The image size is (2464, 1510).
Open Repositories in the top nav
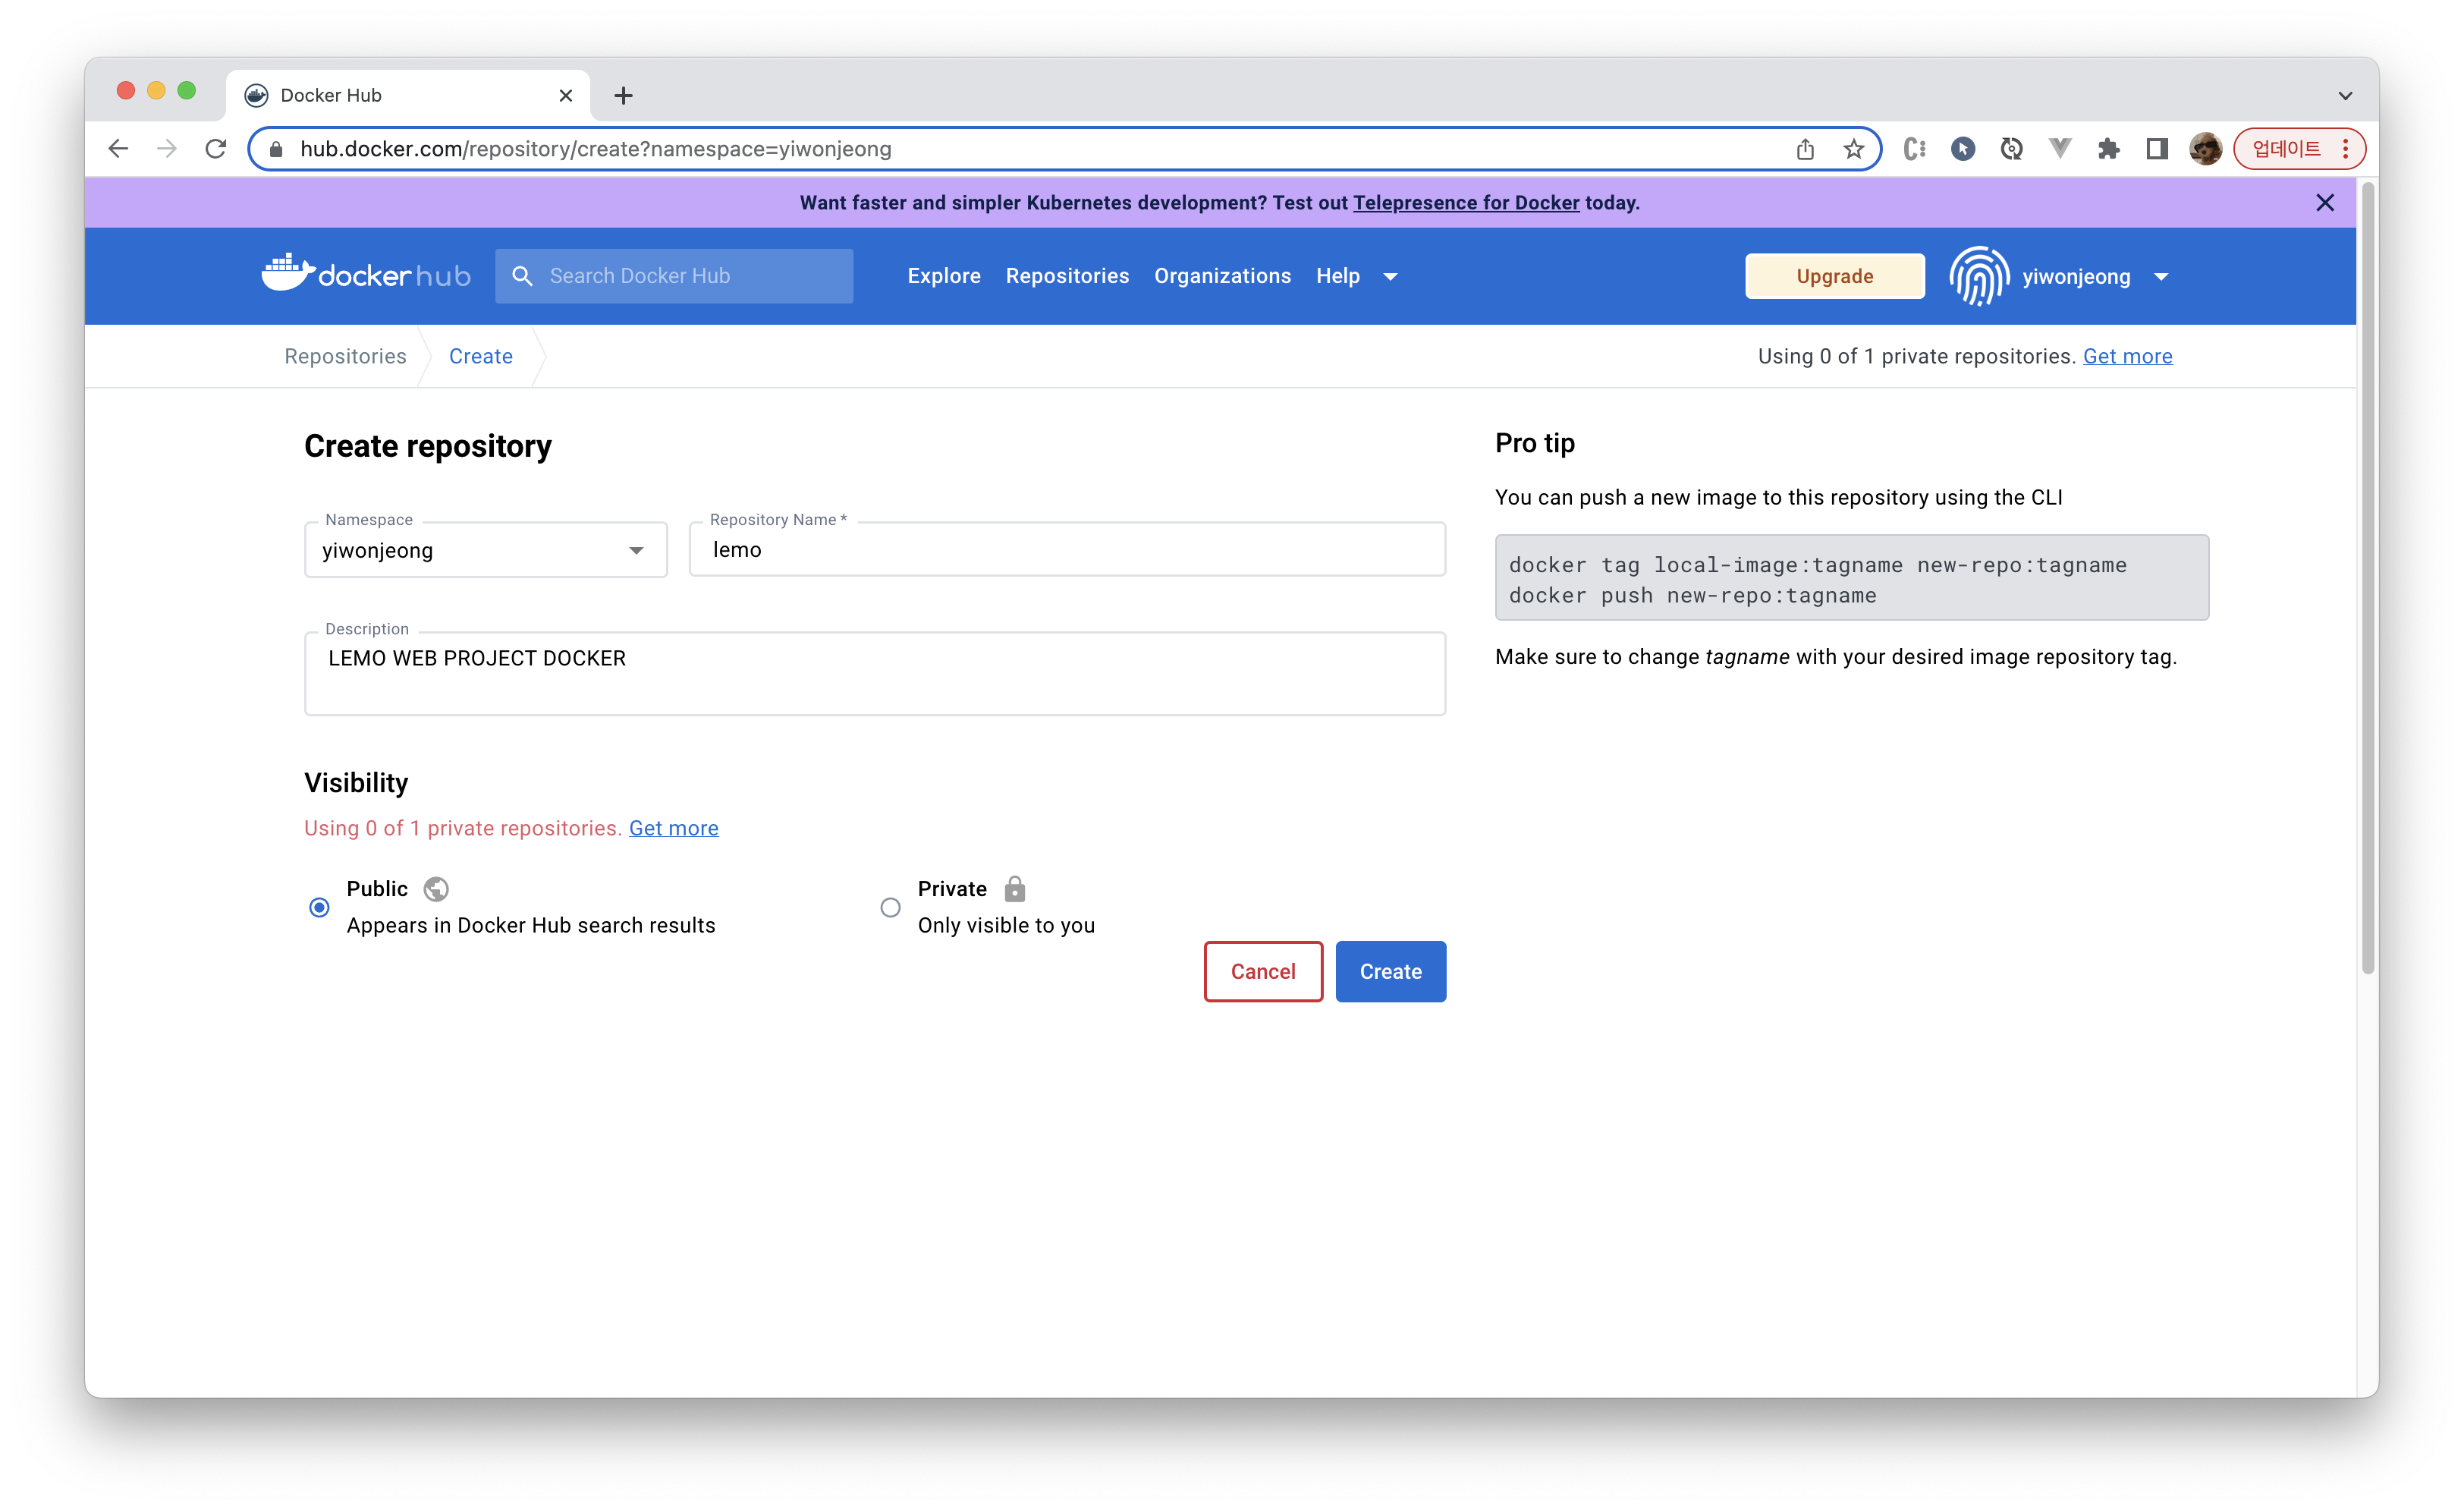pos(1067,276)
